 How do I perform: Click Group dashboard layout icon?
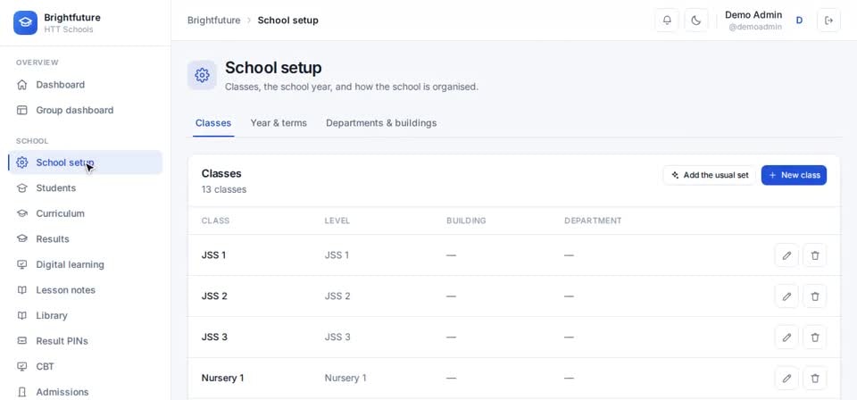(x=21, y=111)
